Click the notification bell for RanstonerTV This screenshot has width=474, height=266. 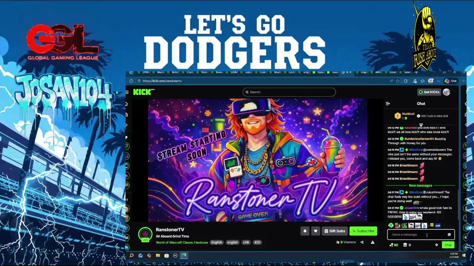pos(305,231)
